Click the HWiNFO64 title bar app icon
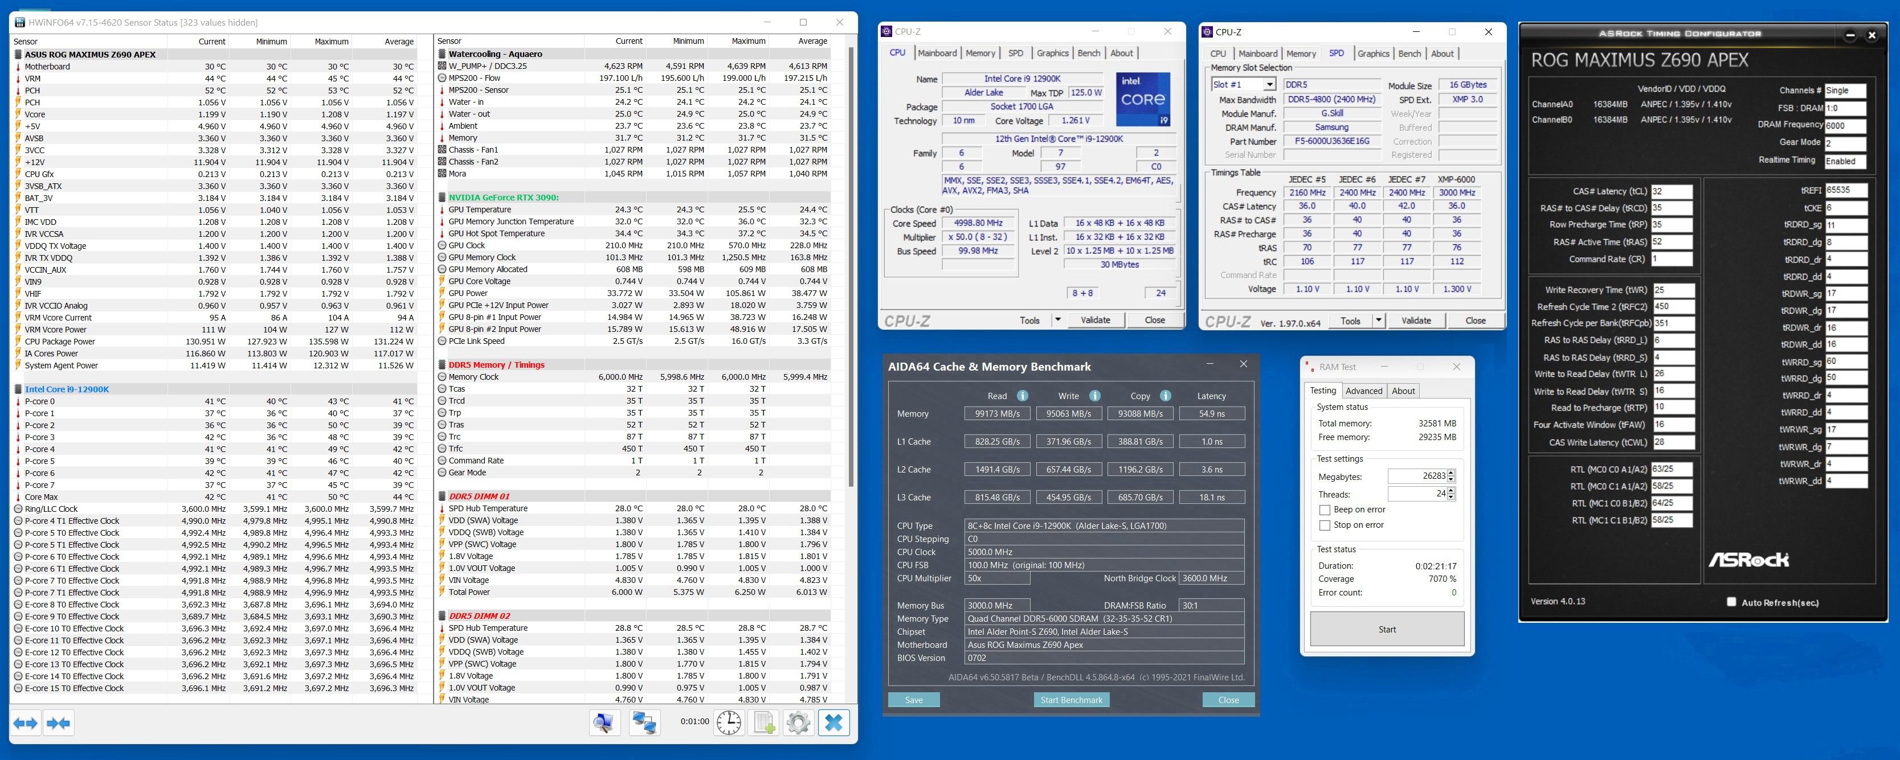 tap(20, 22)
